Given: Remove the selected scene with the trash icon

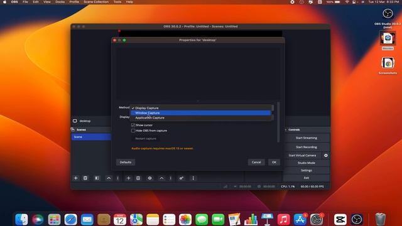Looking at the screenshot, I should coord(85,178).
